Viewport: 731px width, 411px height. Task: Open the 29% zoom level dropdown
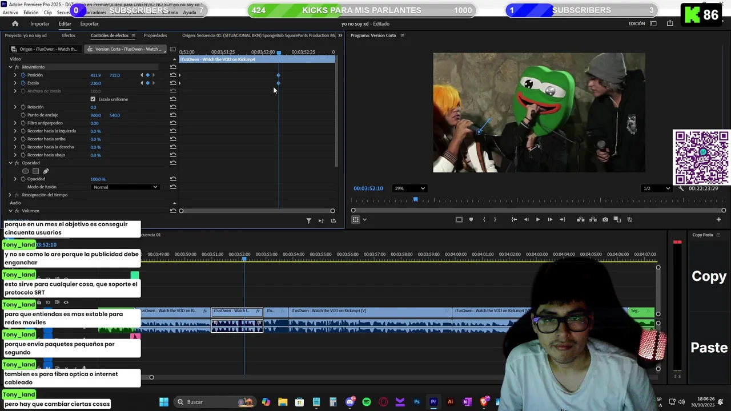pyautogui.click(x=409, y=188)
